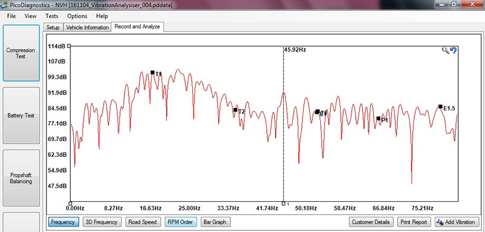Open the Options menu
Screen dimensions: 485x232
pos(77,16)
